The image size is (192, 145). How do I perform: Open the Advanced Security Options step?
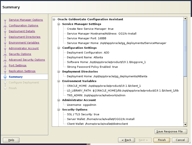(27, 60)
